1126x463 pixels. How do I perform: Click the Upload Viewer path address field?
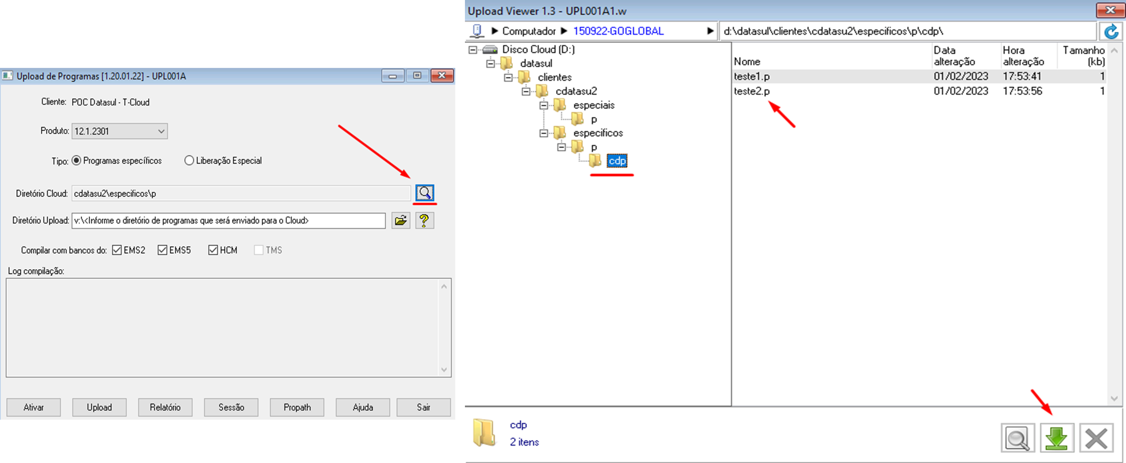[908, 31]
